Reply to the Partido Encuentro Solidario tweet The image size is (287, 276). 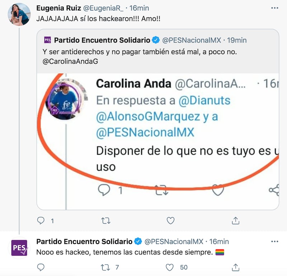41,267
